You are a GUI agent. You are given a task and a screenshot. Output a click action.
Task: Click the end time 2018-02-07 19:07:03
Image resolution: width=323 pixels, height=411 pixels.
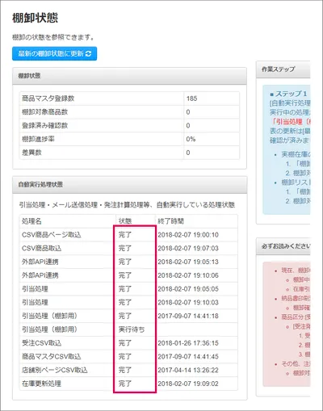click(188, 248)
